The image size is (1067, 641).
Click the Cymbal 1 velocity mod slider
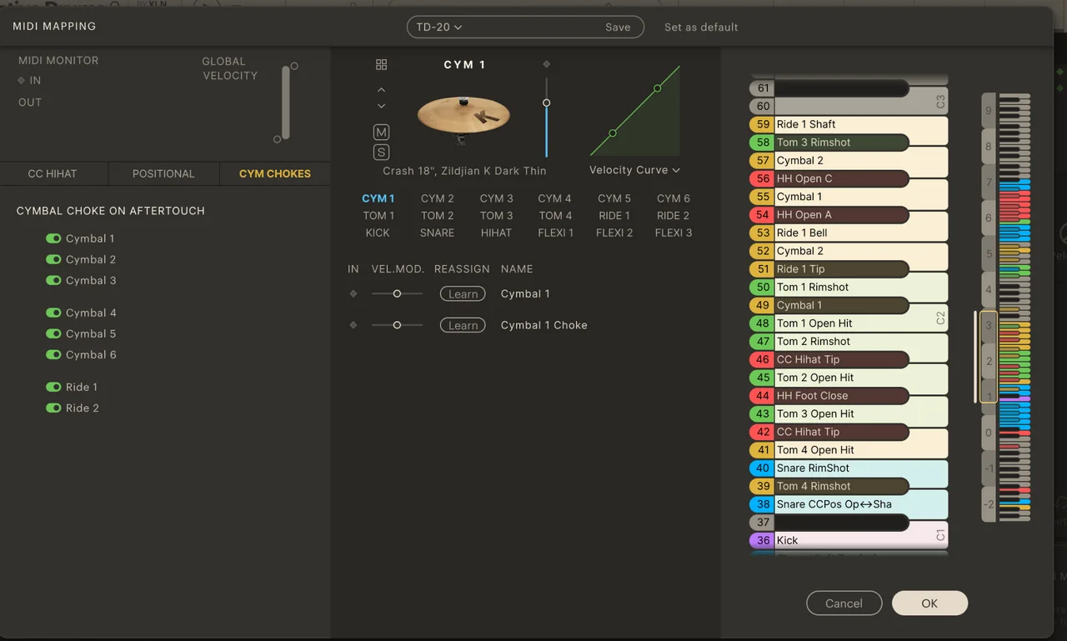click(397, 293)
